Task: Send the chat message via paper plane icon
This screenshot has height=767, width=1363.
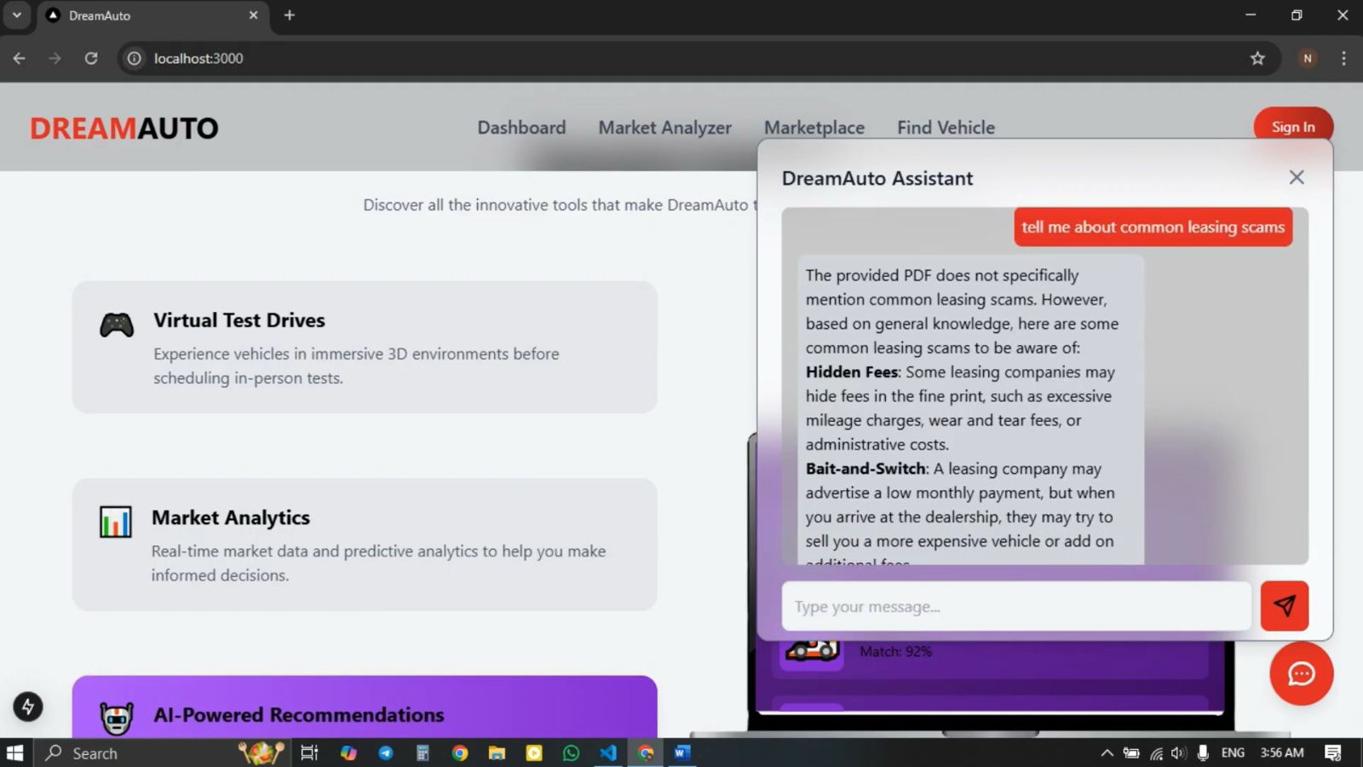Action: (x=1284, y=606)
